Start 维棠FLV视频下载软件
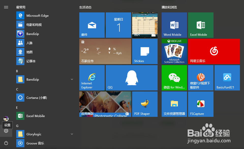Screen dimensions: 244x149 tap(201, 78)
